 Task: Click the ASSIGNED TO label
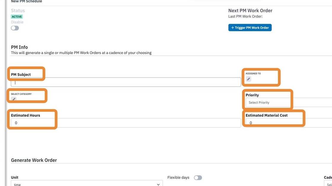pyautogui.click(x=253, y=73)
